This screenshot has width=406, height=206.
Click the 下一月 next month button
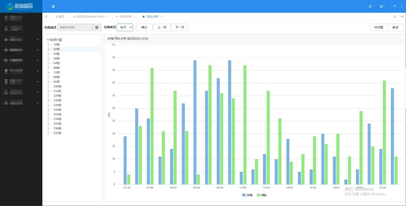179,27
